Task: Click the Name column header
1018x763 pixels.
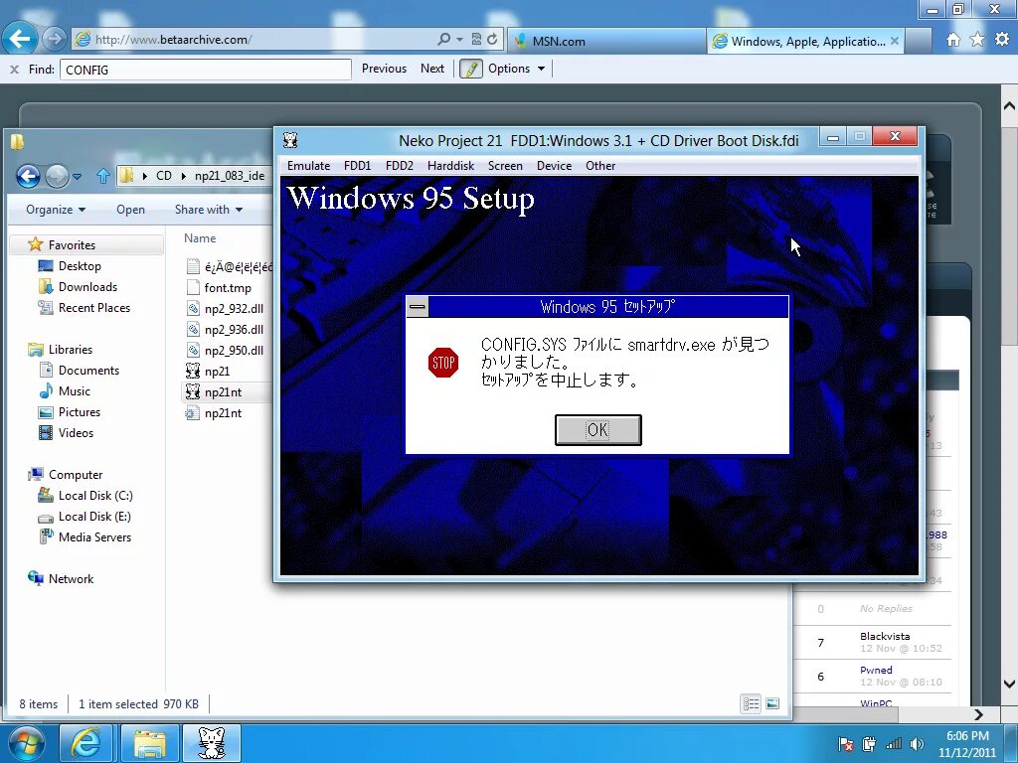Action: point(200,238)
